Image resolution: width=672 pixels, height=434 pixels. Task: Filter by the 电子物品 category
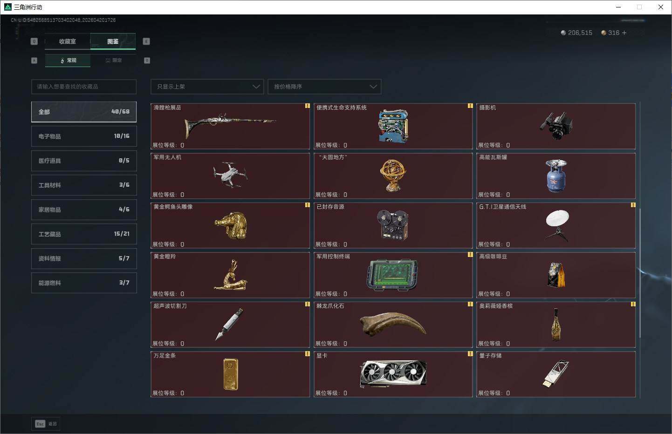coord(84,136)
